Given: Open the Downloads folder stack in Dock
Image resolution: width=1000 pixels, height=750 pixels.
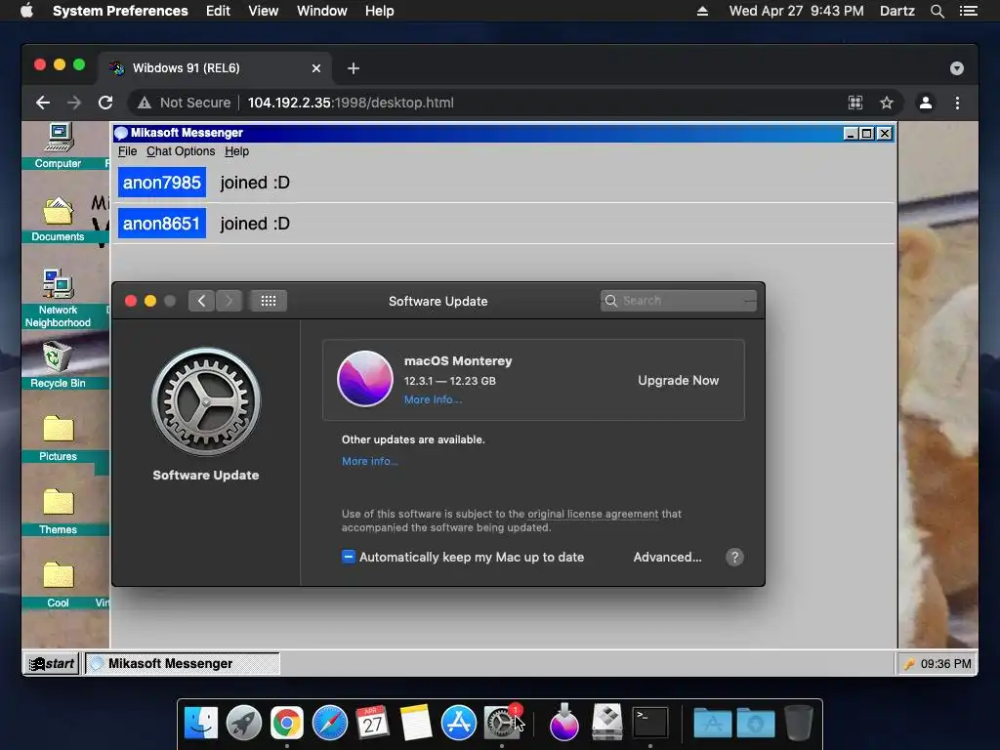Looking at the screenshot, I should point(756,724).
